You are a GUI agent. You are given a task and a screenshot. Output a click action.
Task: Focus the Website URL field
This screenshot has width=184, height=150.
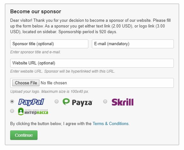[92, 63]
